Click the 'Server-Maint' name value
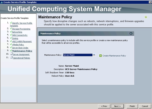Screen dimensions: 152x109 72,66
